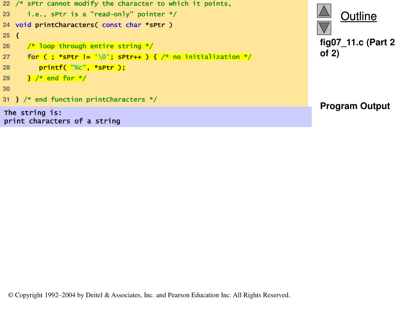This screenshot has width=412, height=309.
Task: Click the opening brace on line 25
Action: [17, 35]
